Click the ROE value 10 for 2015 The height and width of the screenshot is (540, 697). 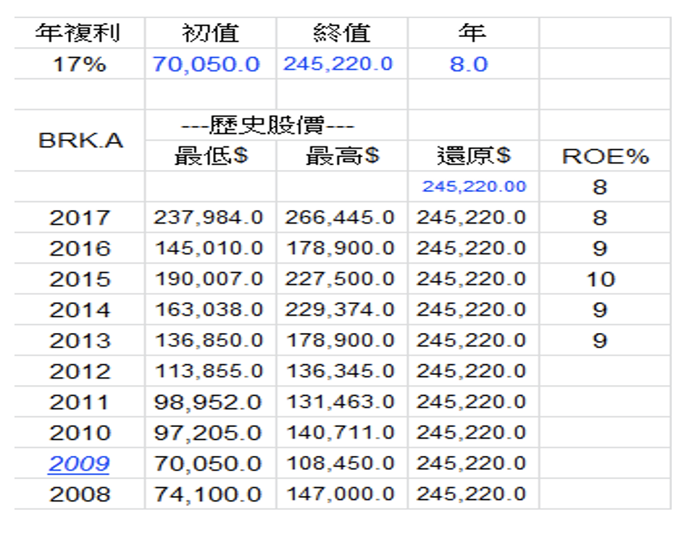point(601,279)
